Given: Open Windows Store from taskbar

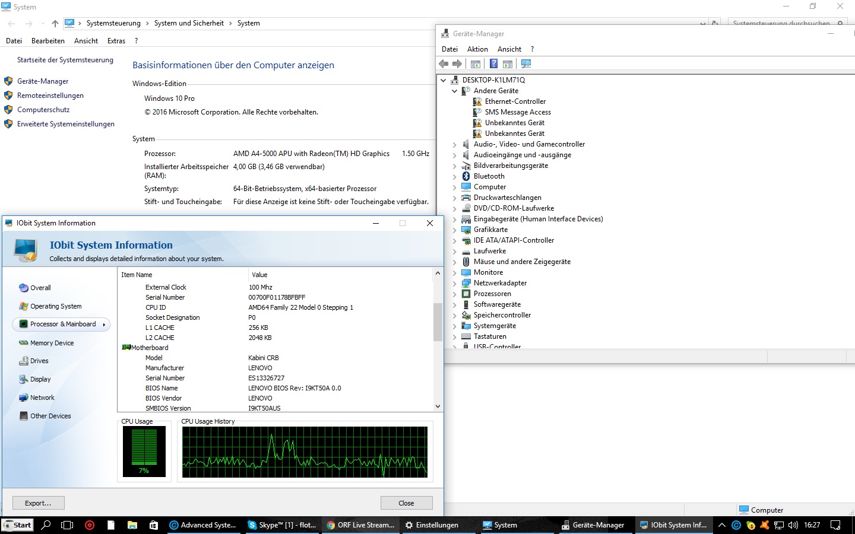Looking at the screenshot, I should [154, 525].
